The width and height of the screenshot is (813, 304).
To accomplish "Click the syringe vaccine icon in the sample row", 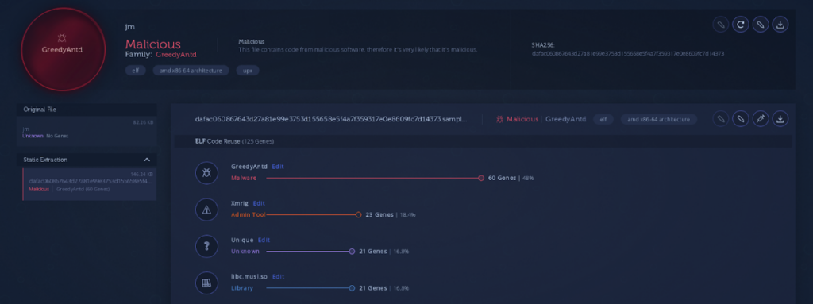I will 760,119.
